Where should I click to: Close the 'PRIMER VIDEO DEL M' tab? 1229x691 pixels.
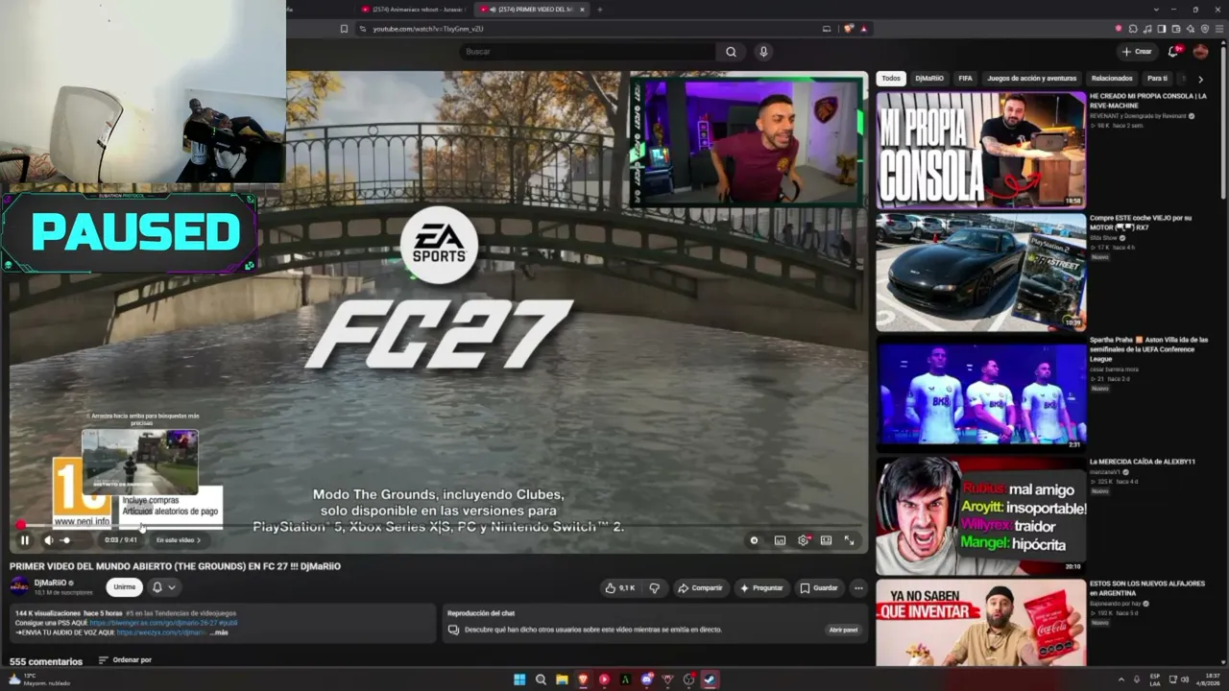coord(582,10)
